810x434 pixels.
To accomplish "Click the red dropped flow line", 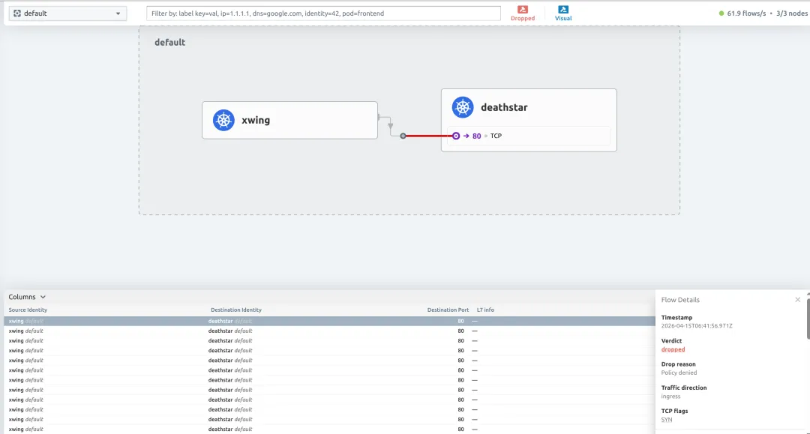I will (428, 136).
